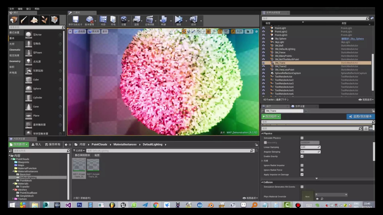Open Visual Studio from the taskbar

(68, 205)
